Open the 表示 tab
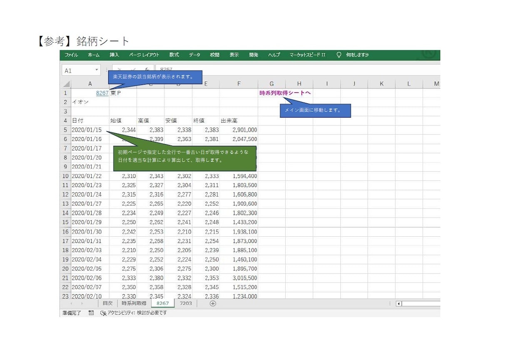Image resolution: width=508 pixels, height=358 pixels. 234,55
